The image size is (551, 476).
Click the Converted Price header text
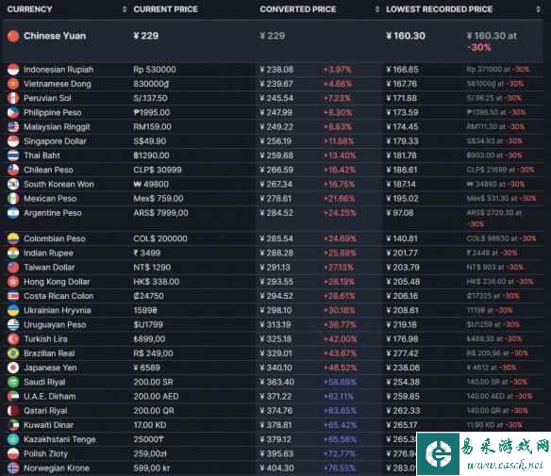coord(298,9)
